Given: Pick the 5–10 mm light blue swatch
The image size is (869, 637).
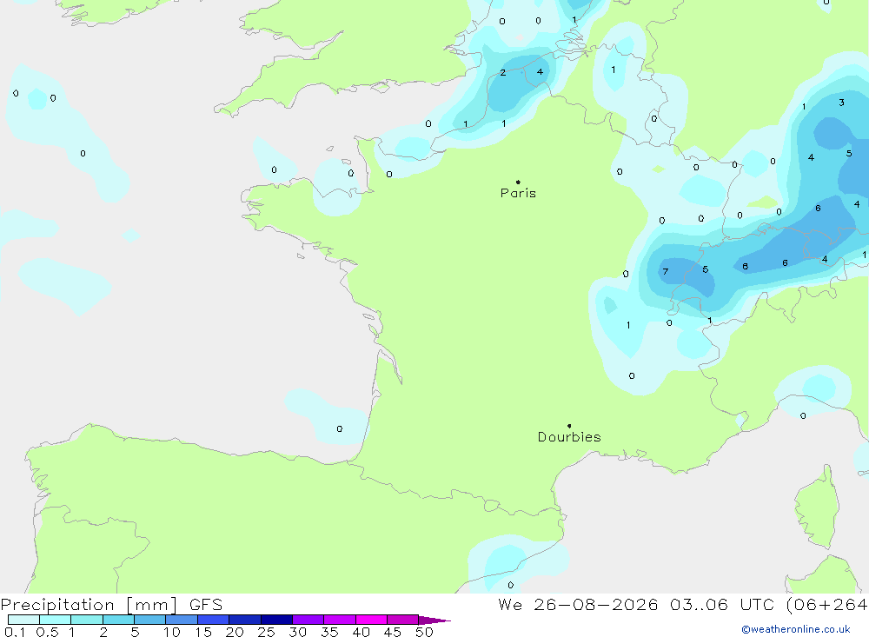Looking at the screenshot, I should click(150, 620).
